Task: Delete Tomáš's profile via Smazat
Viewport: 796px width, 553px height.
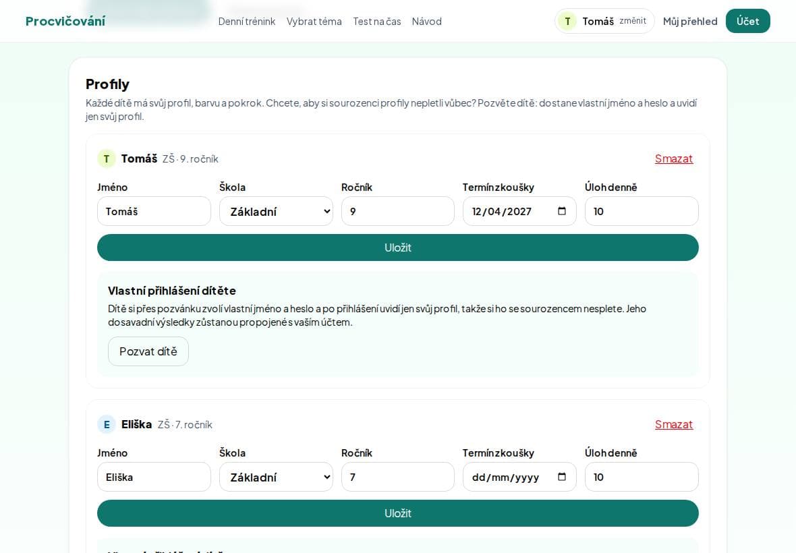Action: 674,158
